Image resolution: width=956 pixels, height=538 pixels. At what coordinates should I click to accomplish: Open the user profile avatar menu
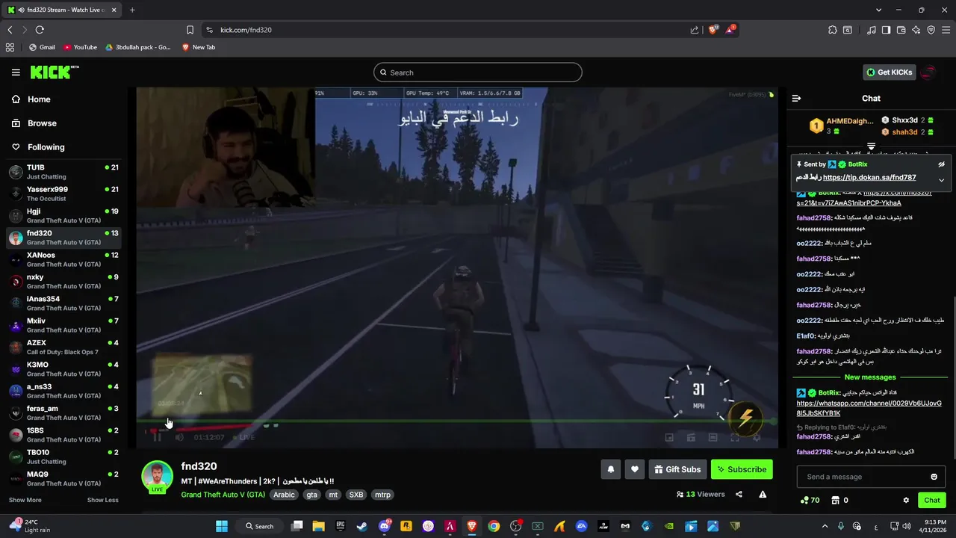(928, 72)
